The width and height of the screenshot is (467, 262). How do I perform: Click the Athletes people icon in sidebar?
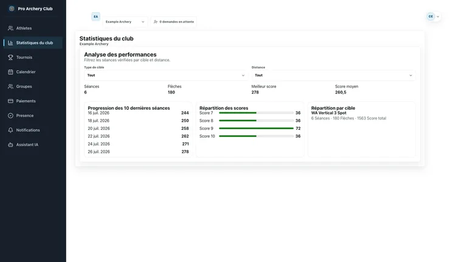(x=10, y=29)
